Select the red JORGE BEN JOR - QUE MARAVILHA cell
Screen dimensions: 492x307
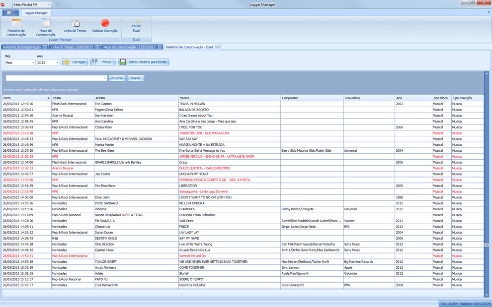[230, 133]
